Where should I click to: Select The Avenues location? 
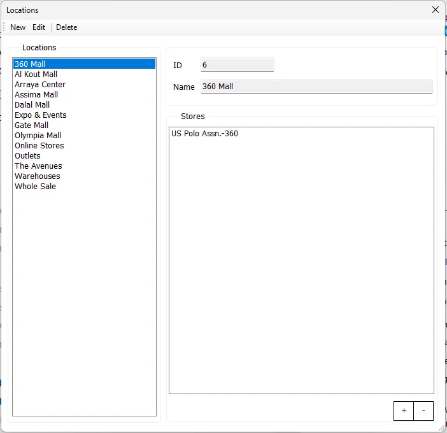click(85, 166)
